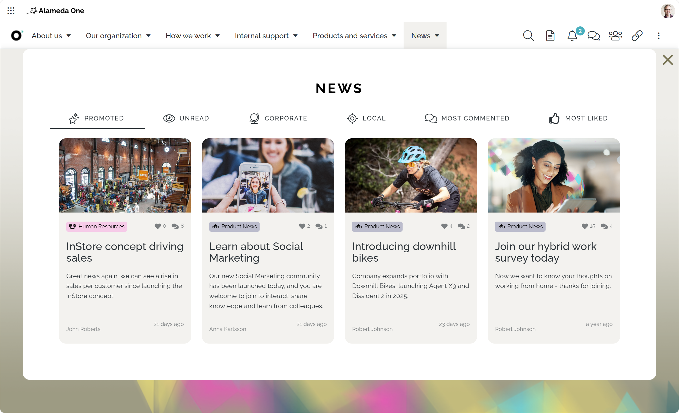
Task: Close the News panel with X
Action: tap(667, 60)
